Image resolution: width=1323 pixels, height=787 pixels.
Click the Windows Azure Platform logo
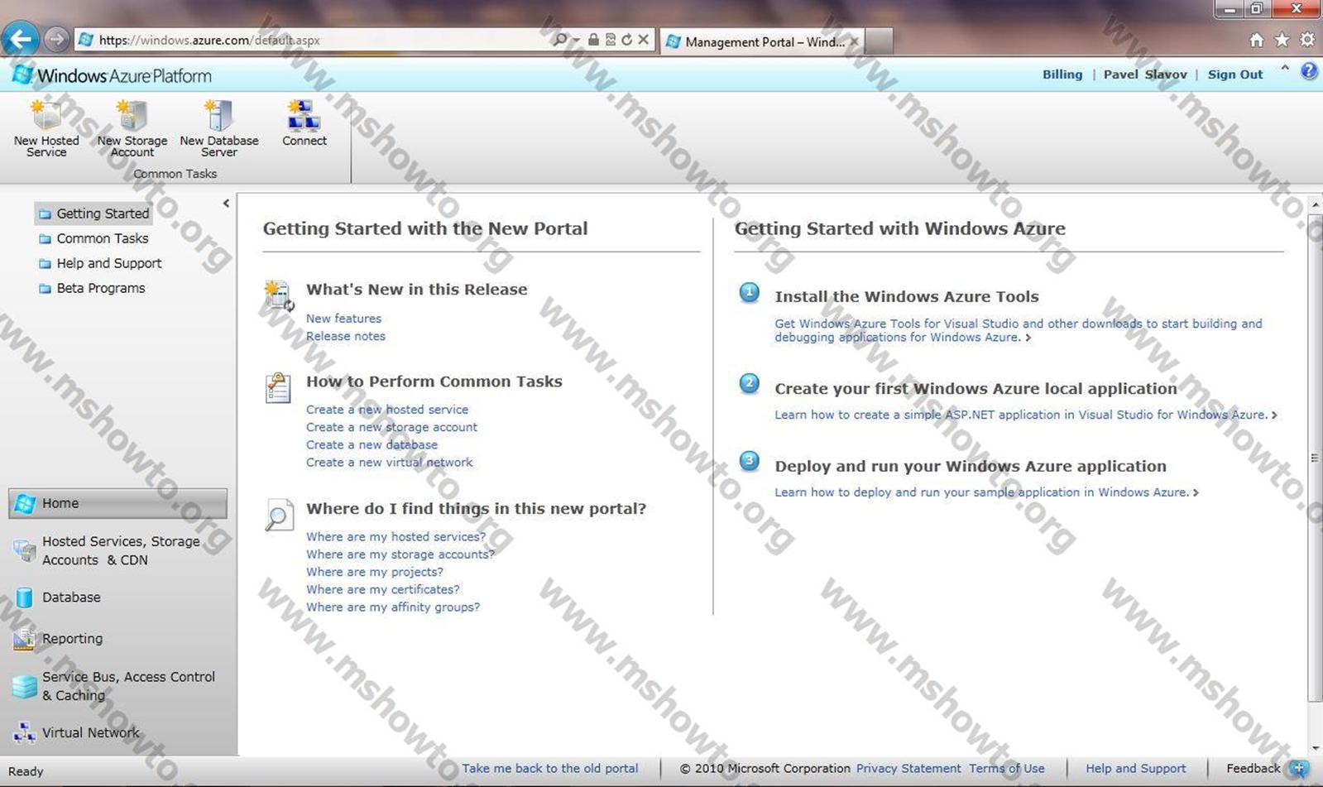112,75
